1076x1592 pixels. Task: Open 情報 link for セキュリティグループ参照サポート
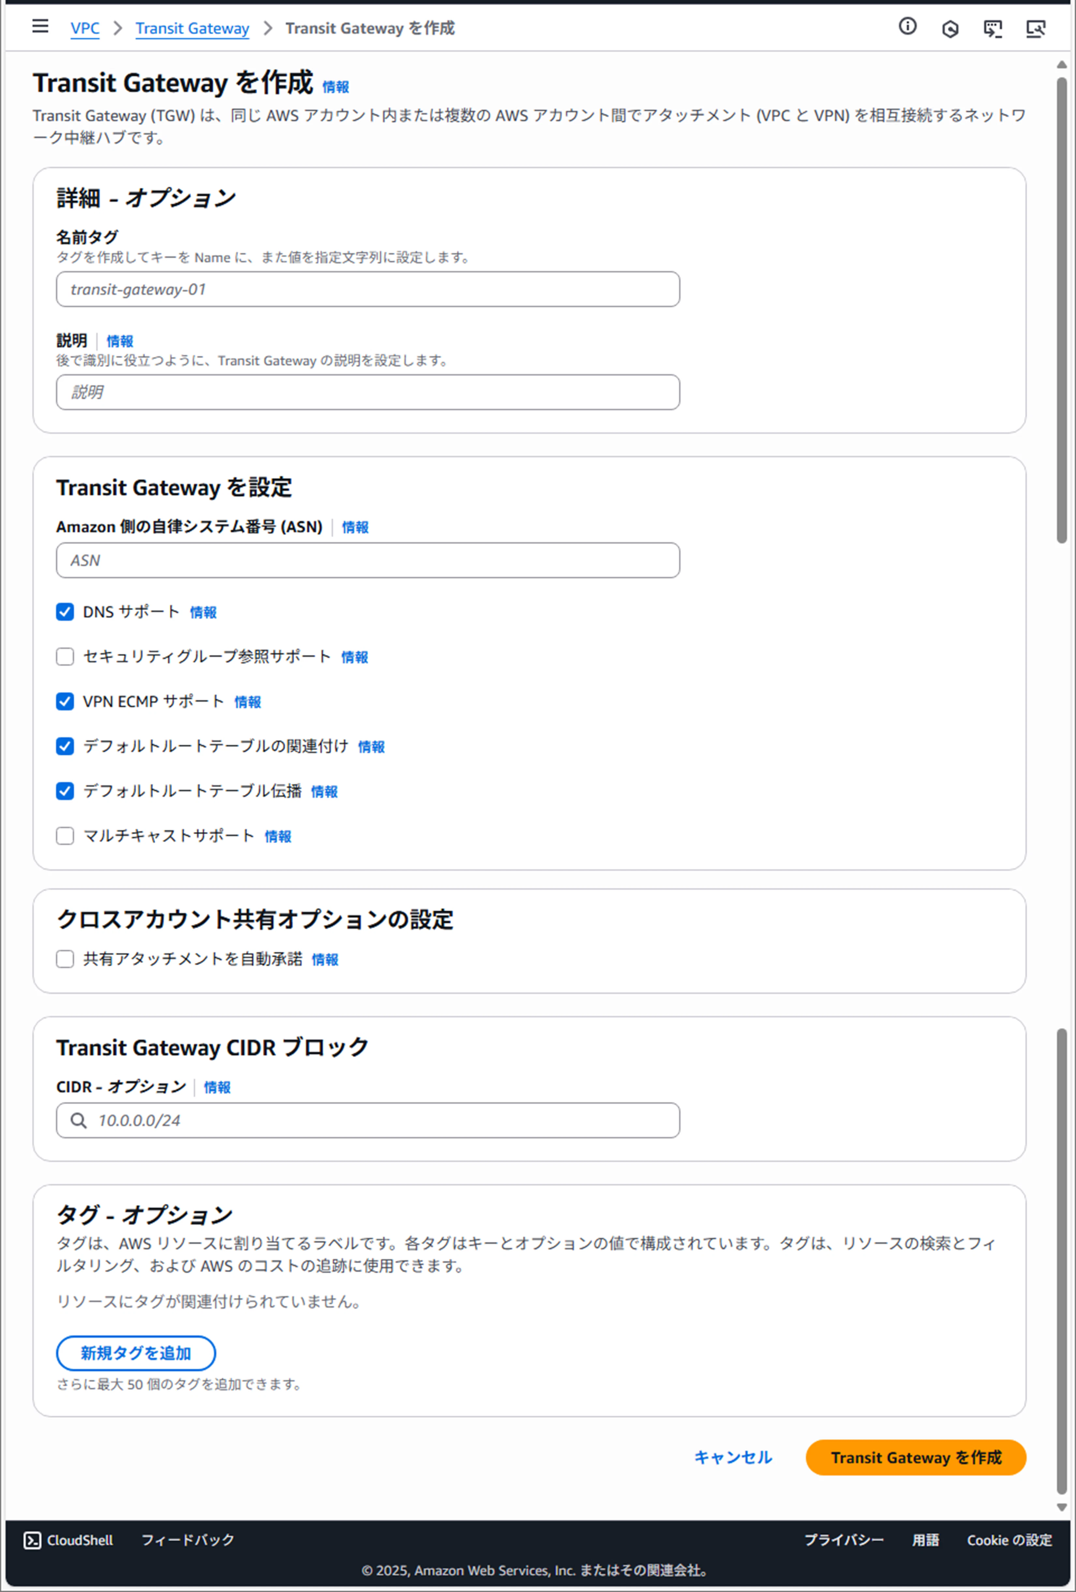point(354,657)
